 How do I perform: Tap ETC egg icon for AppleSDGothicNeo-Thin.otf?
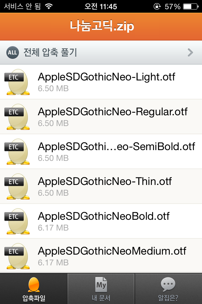click(17, 187)
